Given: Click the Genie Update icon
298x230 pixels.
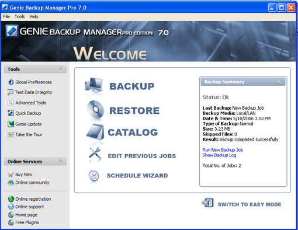Looking at the screenshot, I should [x=11, y=124].
